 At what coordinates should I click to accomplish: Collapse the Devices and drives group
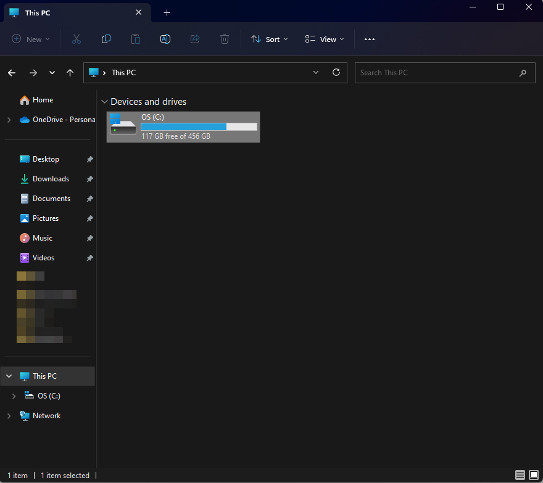click(x=104, y=102)
